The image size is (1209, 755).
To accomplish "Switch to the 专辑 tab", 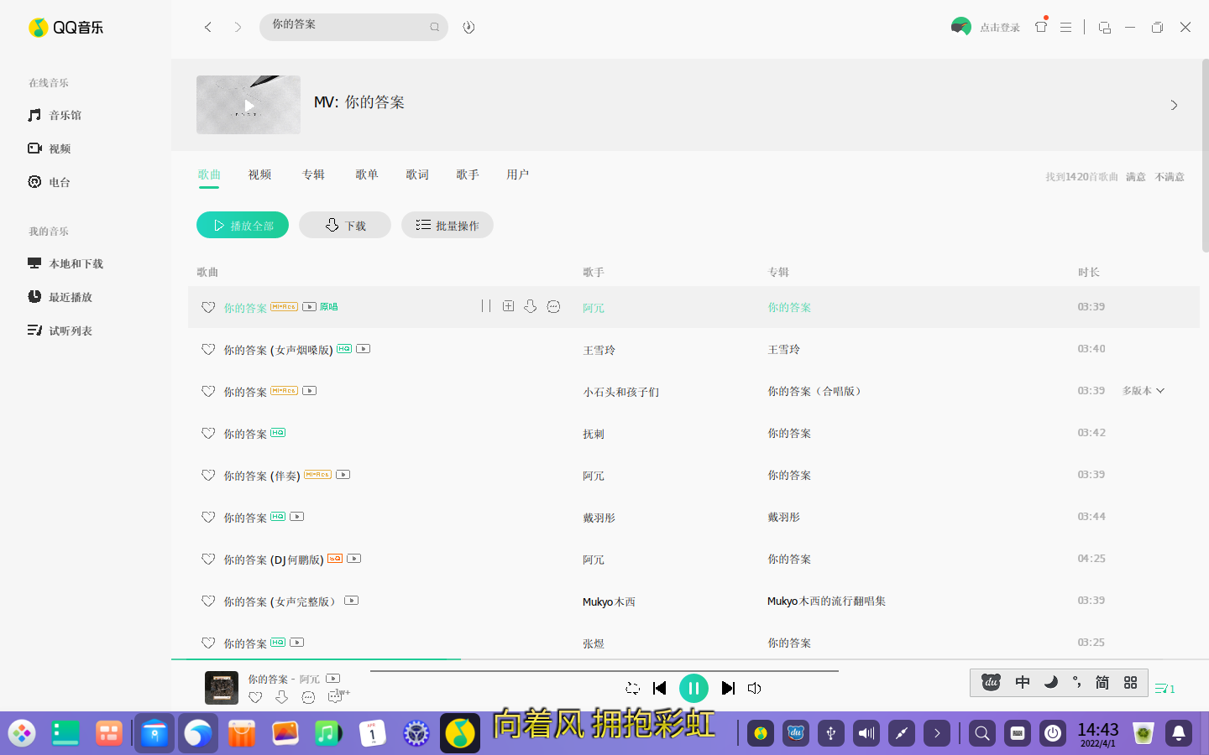I will tap(313, 174).
